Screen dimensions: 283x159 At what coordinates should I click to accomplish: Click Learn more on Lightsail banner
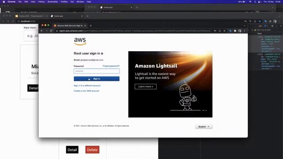point(145,87)
